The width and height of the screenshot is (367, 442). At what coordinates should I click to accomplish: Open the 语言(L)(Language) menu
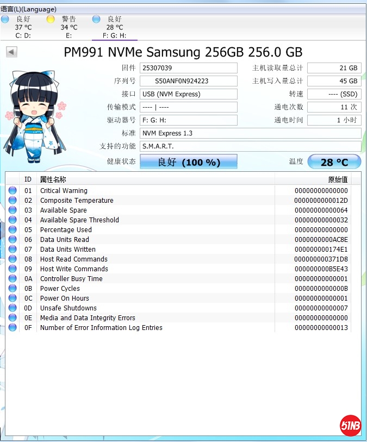coord(28,9)
